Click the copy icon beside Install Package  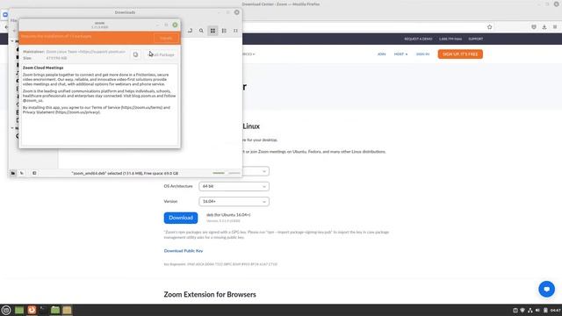point(135,54)
